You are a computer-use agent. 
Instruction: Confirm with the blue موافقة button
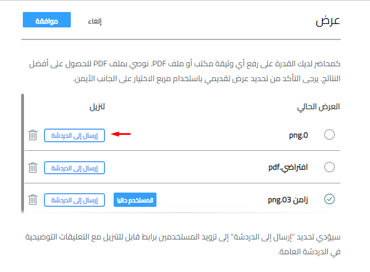coord(47,20)
